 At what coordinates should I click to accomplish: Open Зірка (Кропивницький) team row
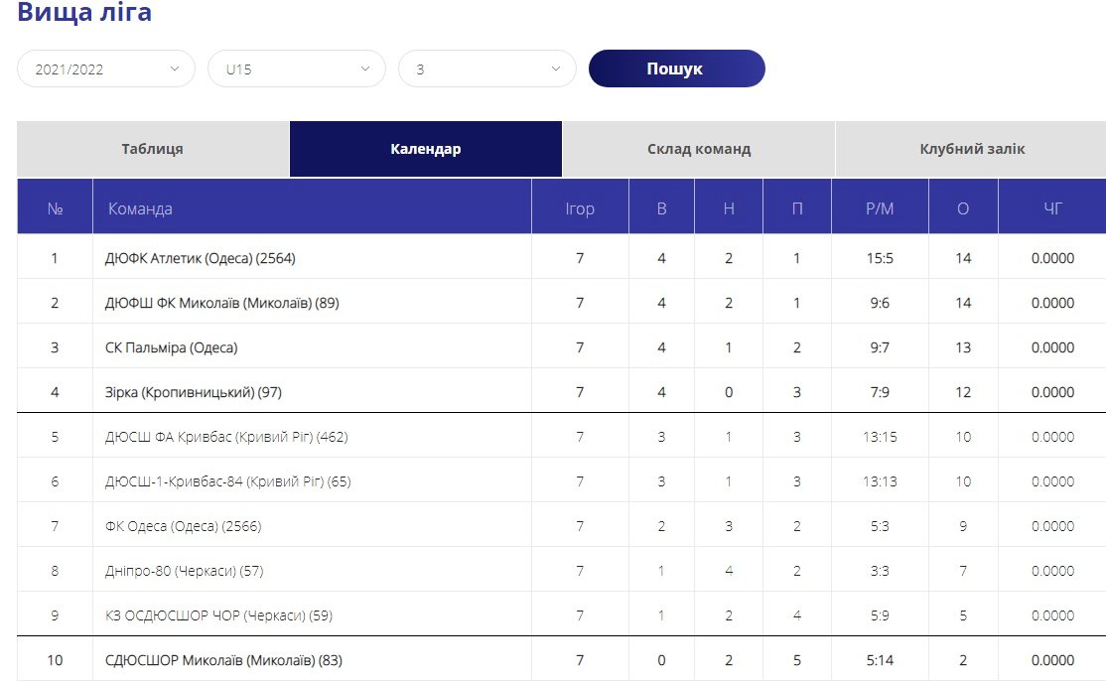pyautogui.click(x=193, y=392)
